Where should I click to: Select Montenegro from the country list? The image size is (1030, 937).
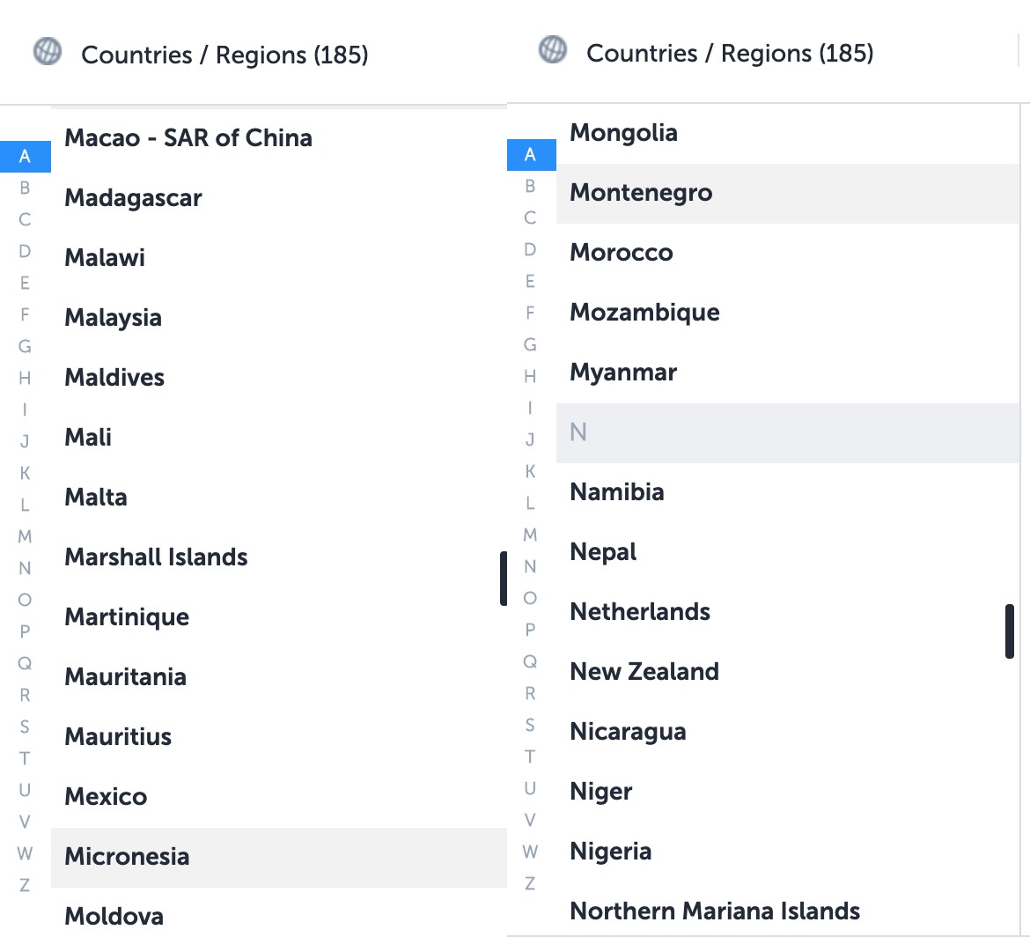(641, 192)
